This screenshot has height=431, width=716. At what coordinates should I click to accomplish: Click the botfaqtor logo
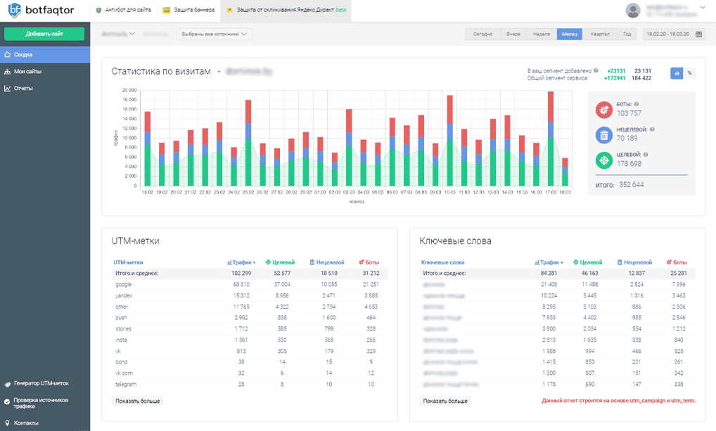(41, 11)
